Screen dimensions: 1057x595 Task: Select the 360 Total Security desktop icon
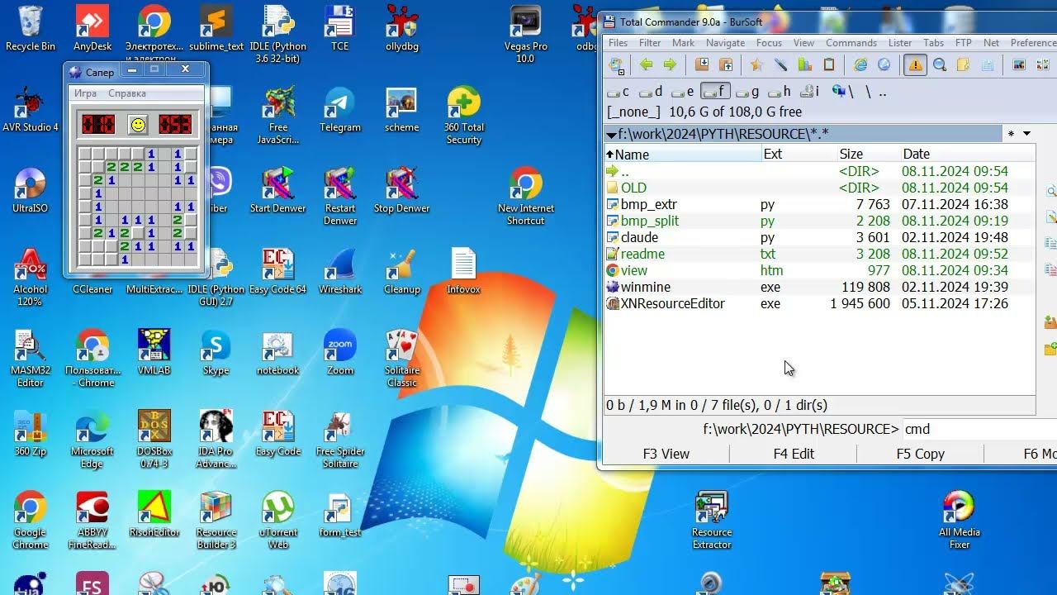tap(463, 116)
